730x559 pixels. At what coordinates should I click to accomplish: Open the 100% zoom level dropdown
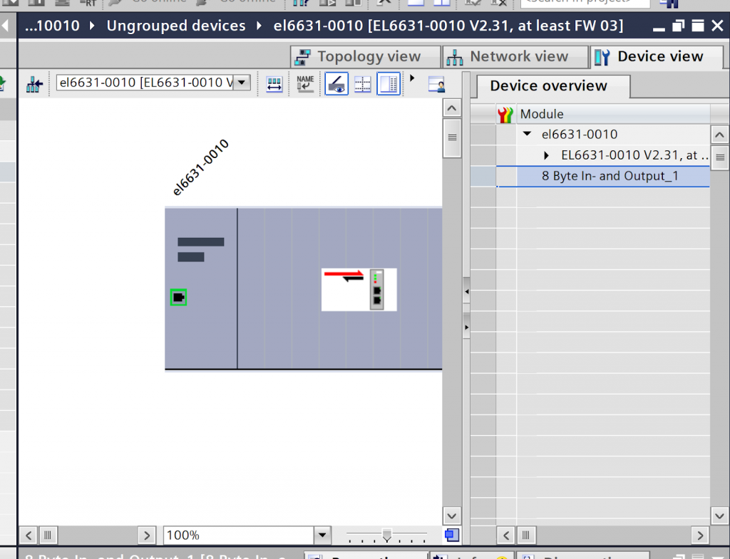point(322,535)
